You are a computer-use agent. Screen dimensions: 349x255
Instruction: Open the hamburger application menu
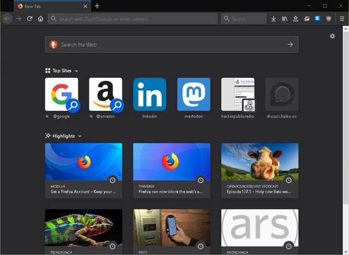pyautogui.click(x=342, y=19)
